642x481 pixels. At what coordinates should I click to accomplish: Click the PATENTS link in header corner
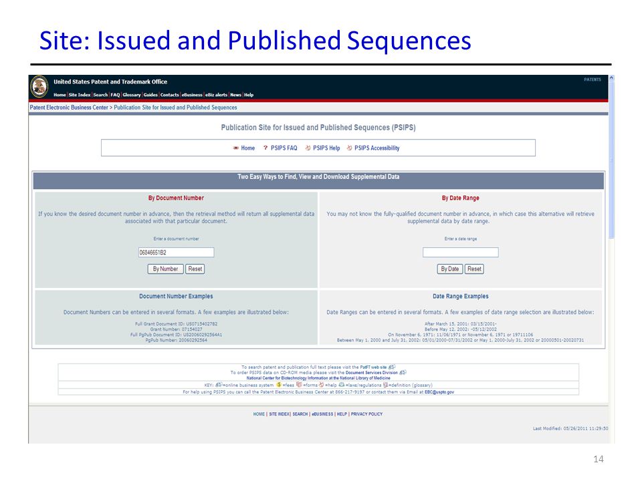click(x=592, y=79)
